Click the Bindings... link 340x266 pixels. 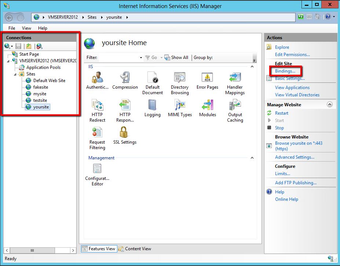tap(285, 71)
